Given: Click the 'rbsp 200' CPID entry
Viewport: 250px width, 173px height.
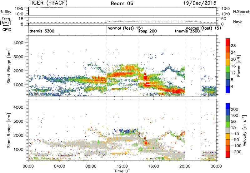Looking at the screenshot, I should (148, 31).
